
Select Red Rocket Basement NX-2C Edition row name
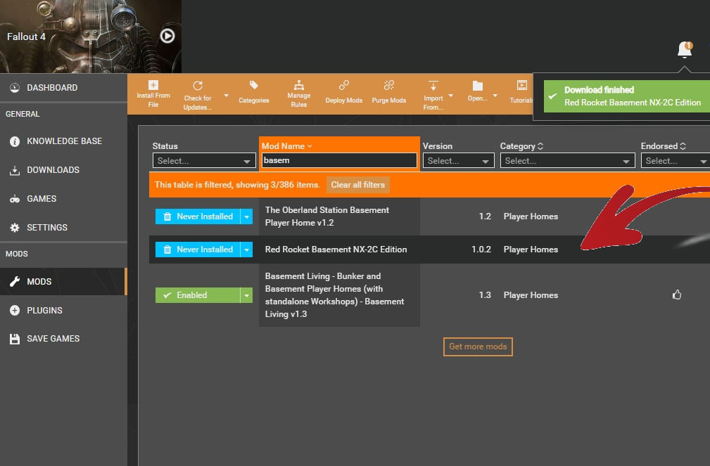[336, 250]
